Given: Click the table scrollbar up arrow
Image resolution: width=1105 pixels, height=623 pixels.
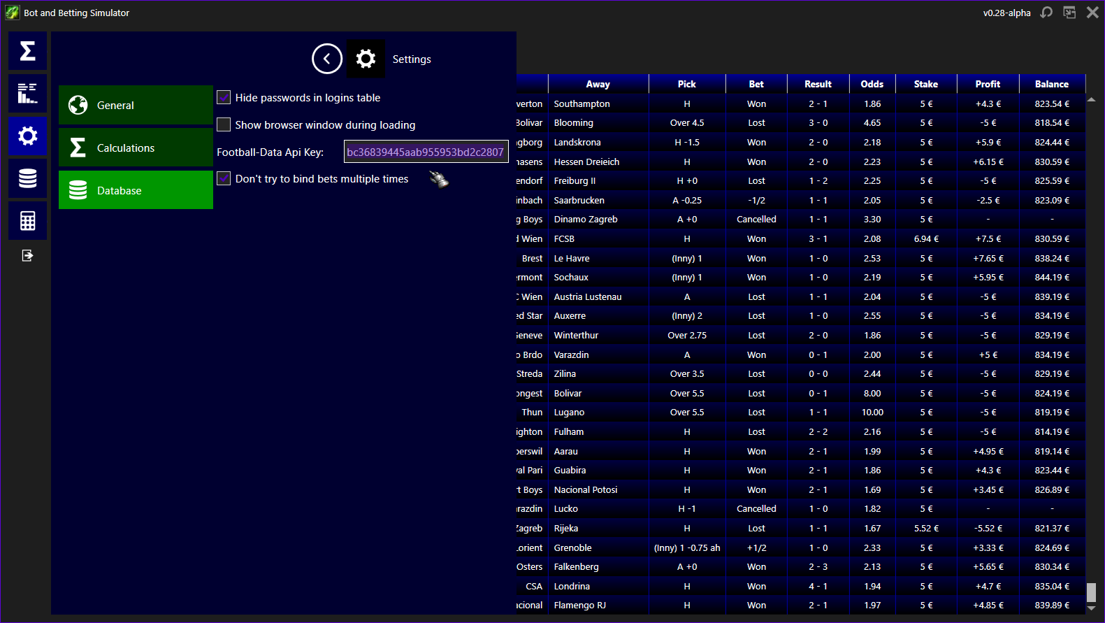Looking at the screenshot, I should 1091,100.
